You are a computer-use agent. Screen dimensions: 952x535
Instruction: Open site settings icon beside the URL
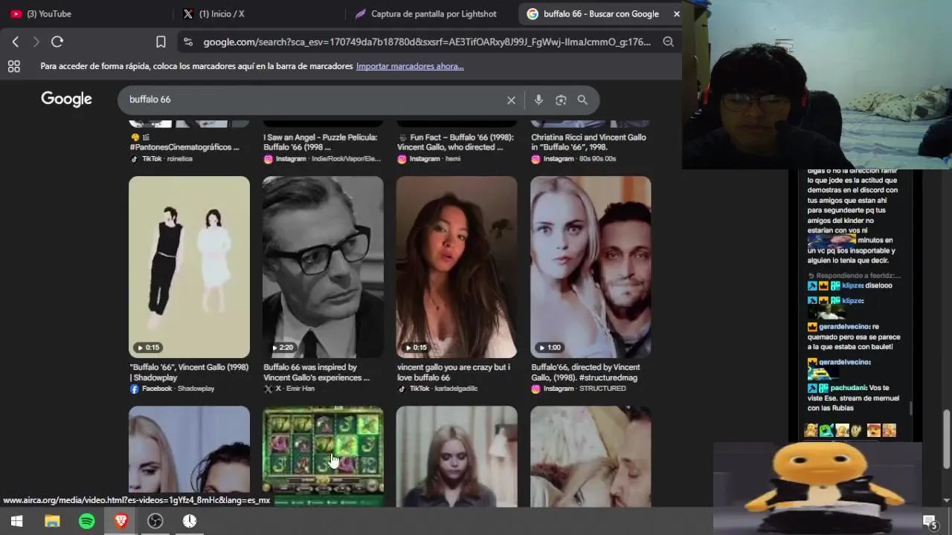187,42
